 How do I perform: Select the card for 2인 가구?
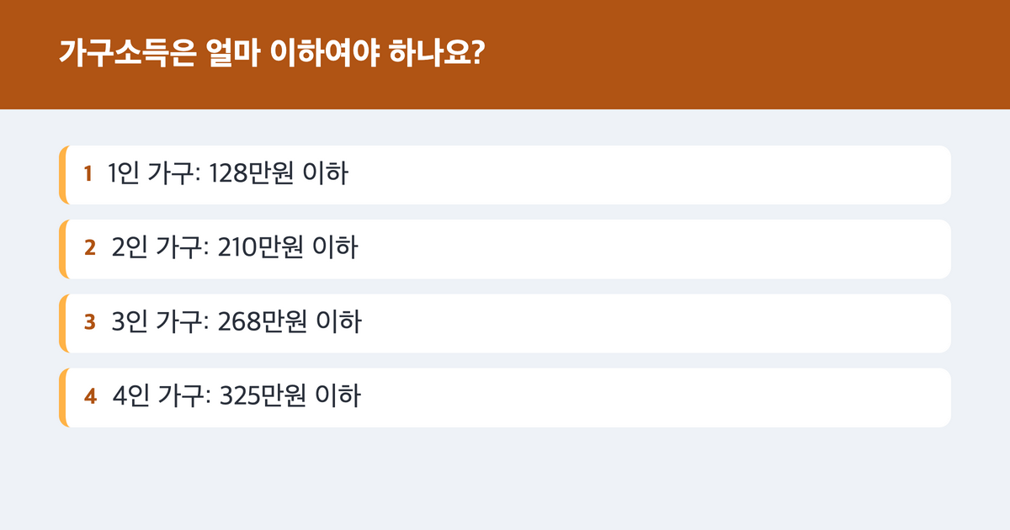505,249
